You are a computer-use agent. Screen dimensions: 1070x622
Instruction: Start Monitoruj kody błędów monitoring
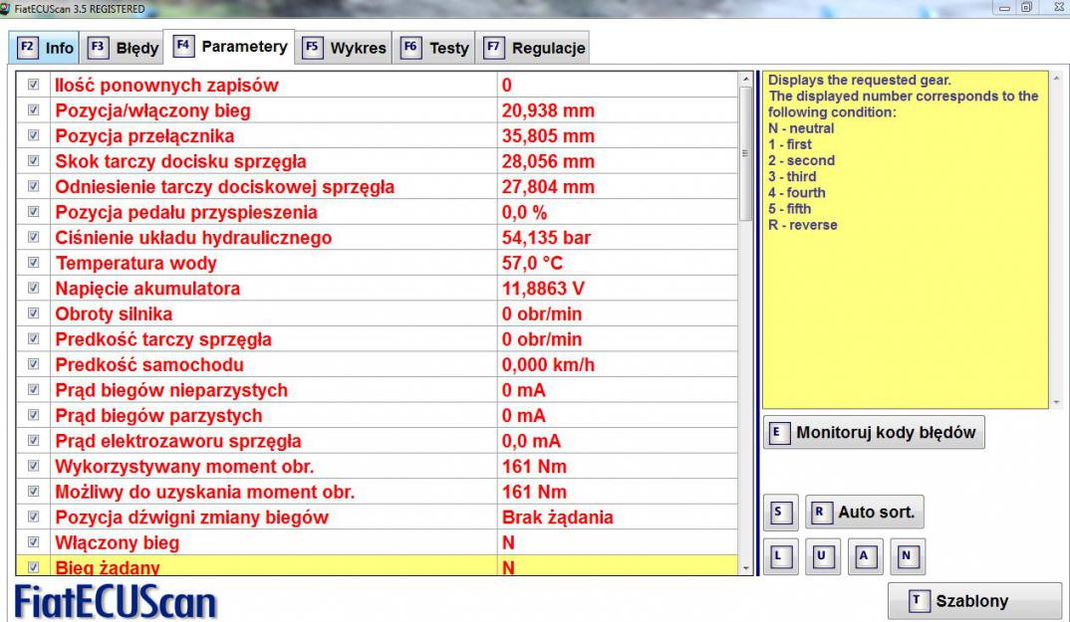[x=874, y=433]
